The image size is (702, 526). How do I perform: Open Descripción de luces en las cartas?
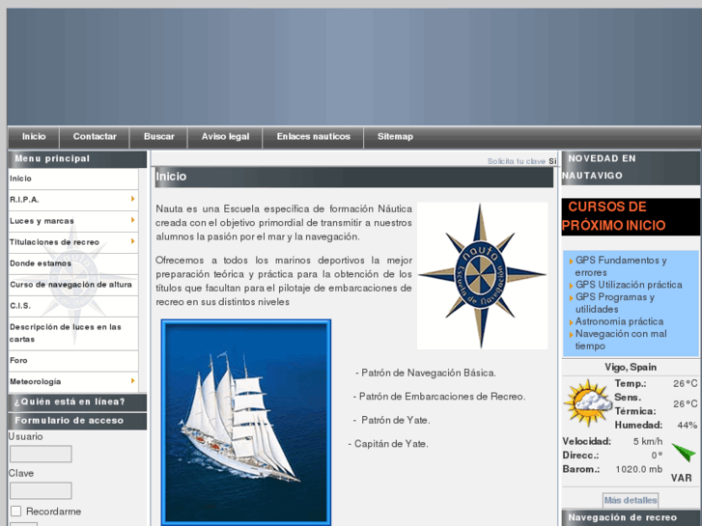coord(73,333)
